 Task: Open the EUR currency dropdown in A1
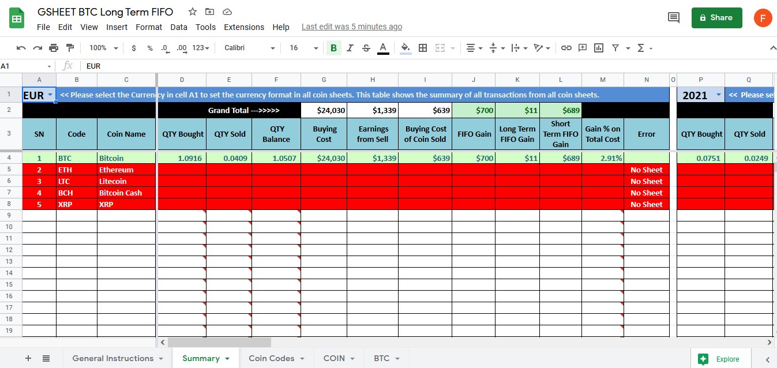[50, 95]
